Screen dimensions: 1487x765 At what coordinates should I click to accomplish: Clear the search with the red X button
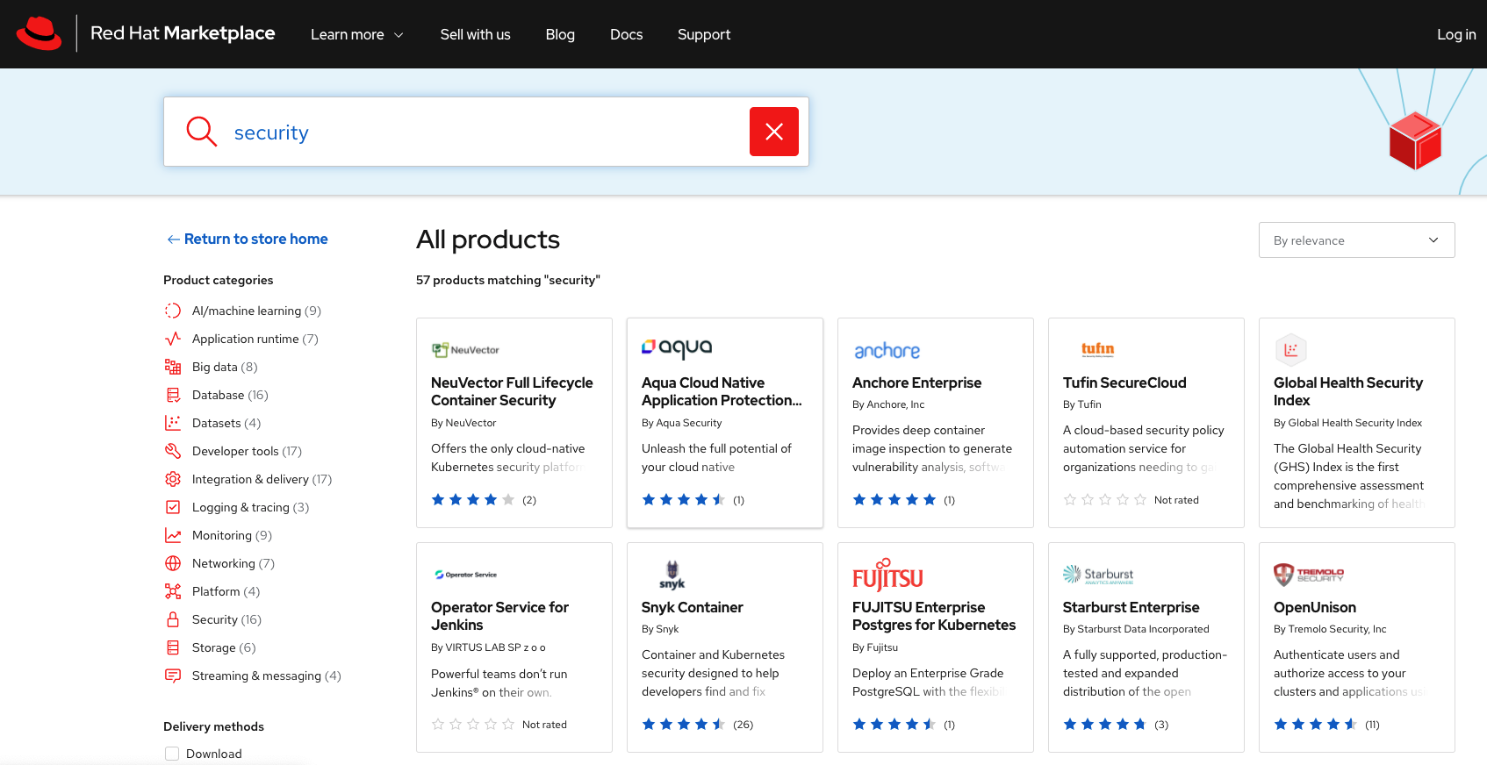click(x=773, y=132)
